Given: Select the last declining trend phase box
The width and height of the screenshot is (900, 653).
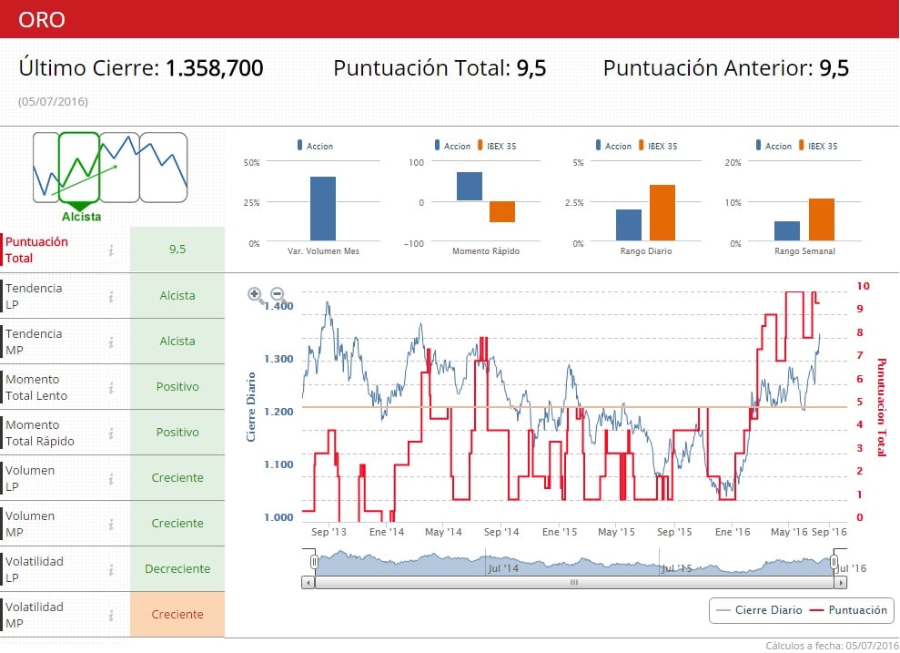Looking at the screenshot, I should click(x=164, y=168).
